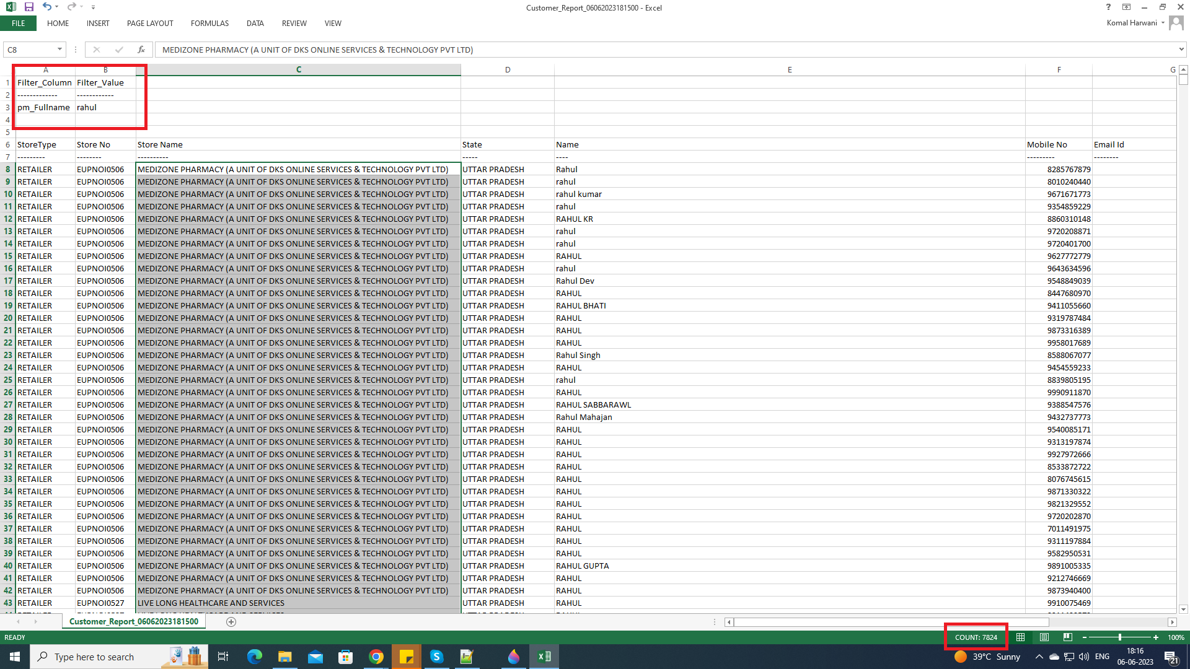Open the FILE menu
1190x669 pixels.
tap(19, 24)
